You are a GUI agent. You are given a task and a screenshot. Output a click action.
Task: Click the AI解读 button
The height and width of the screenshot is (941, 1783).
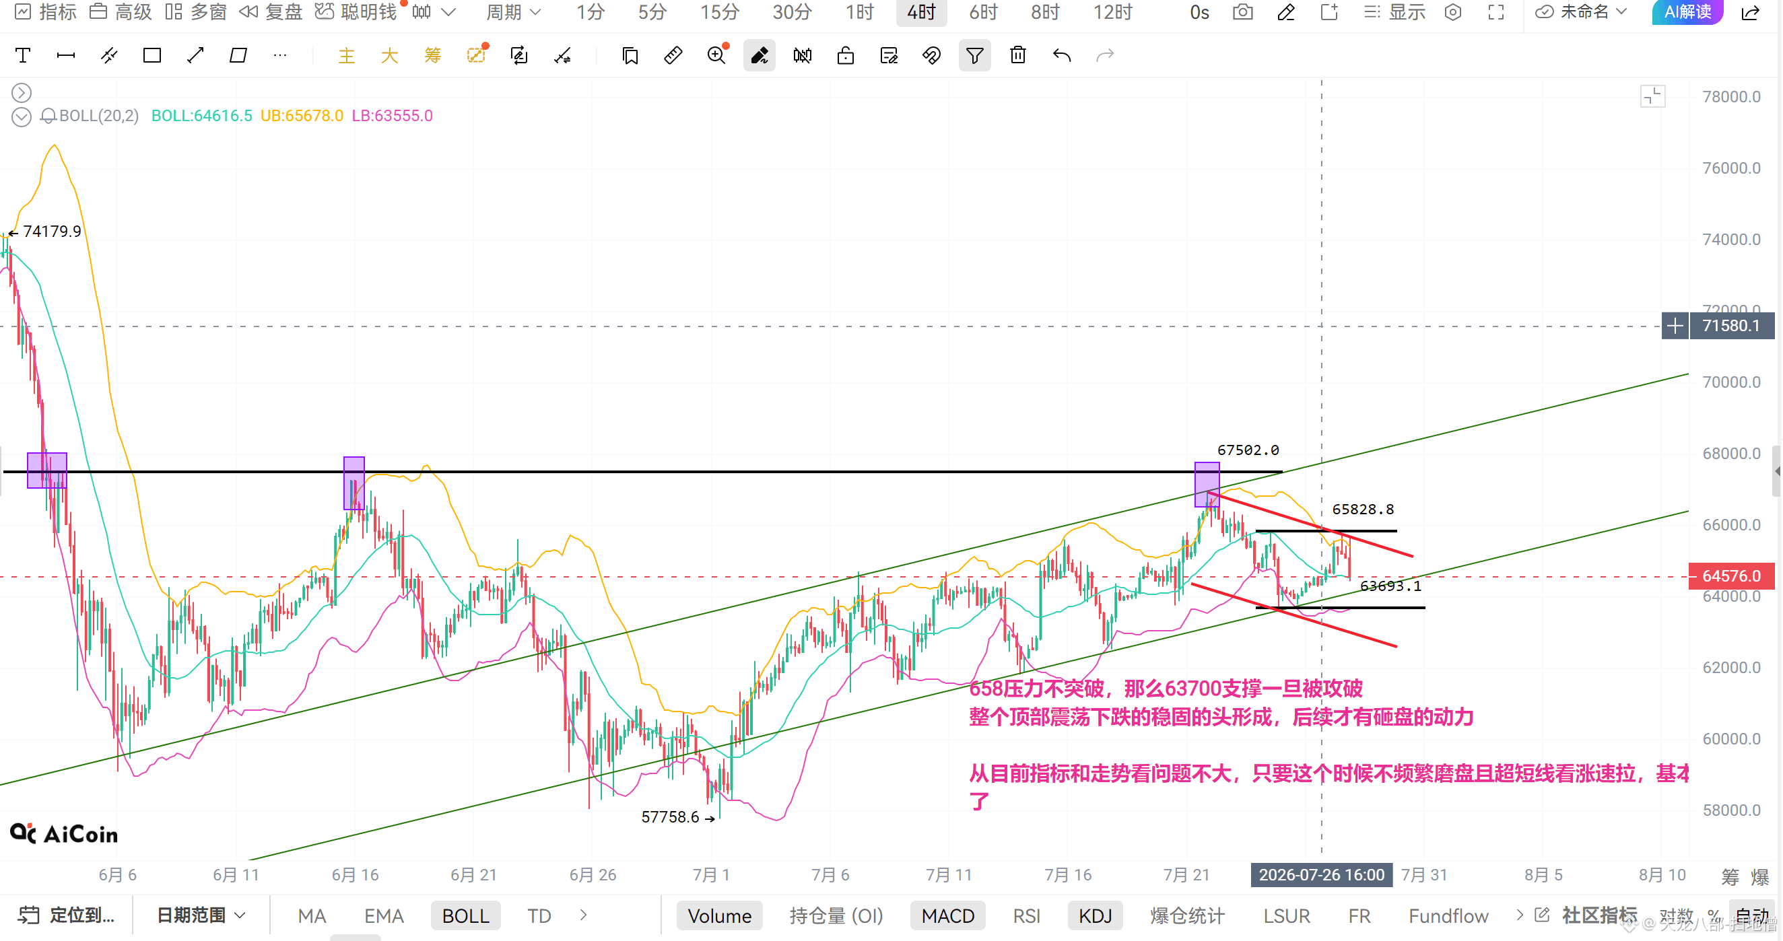[1687, 13]
